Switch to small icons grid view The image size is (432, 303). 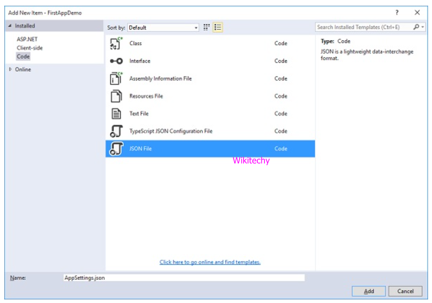(206, 27)
